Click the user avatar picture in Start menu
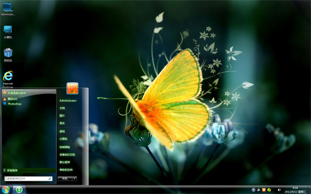 [x=73, y=88]
